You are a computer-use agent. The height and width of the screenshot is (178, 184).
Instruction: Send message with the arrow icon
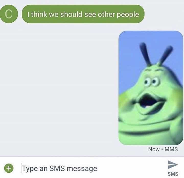click(173, 165)
